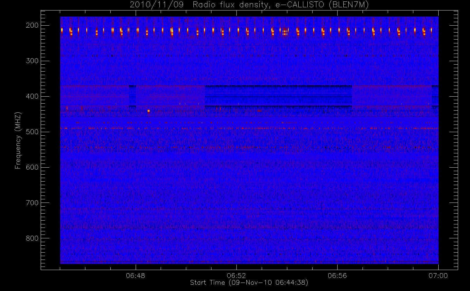Click the 400 frequency tick label
This screenshot has width=470, height=291.
(32, 96)
